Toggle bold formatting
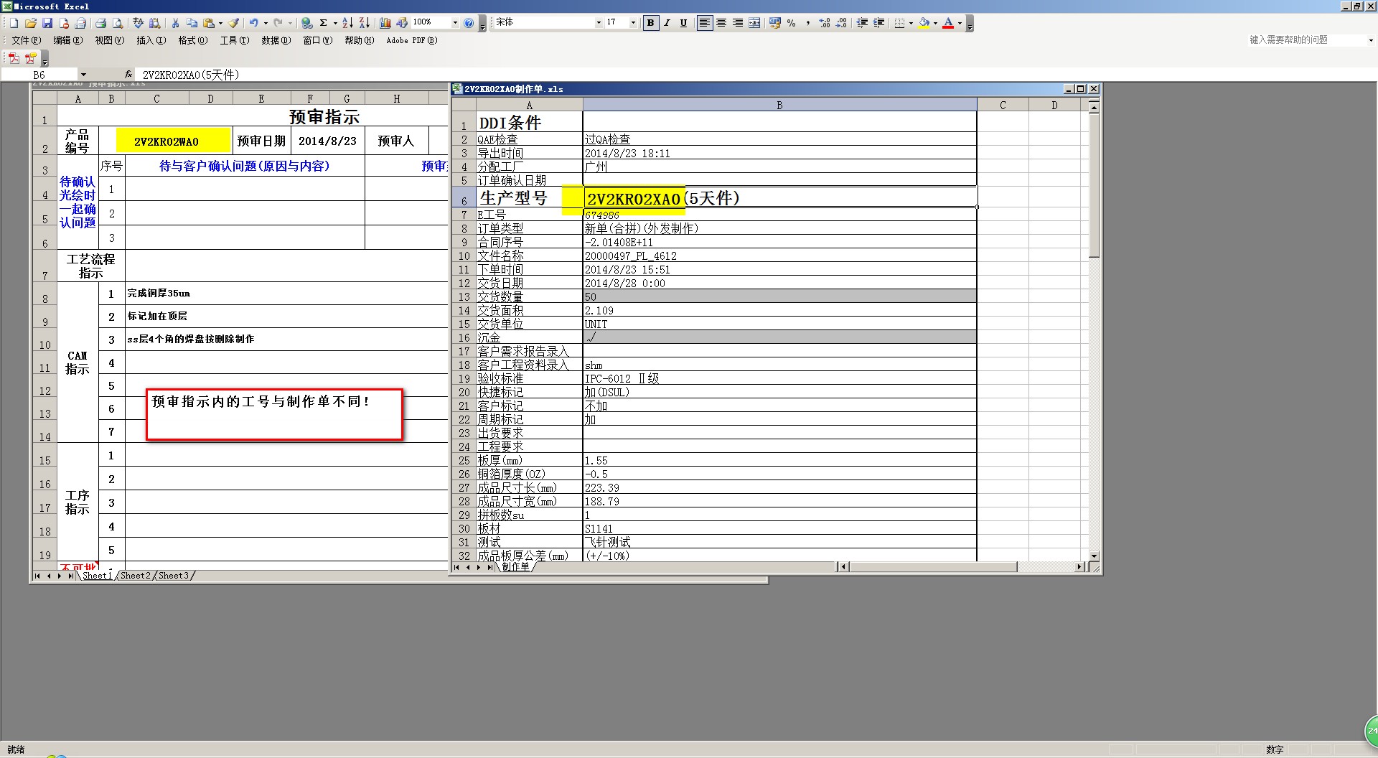Screen dimensions: 1378x758 (651, 23)
